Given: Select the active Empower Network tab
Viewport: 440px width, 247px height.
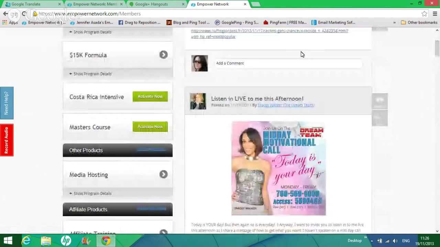Looking at the screenshot, I should 218,4.
